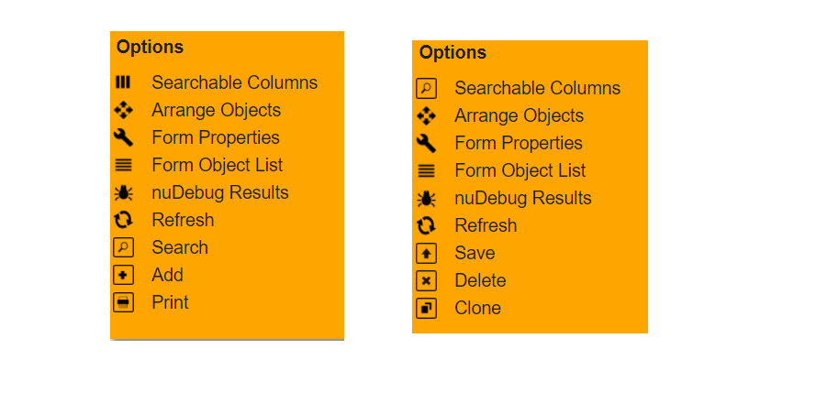Click the Options heading of the left panel
Viewport: 827px width, 393px height.
click(150, 47)
